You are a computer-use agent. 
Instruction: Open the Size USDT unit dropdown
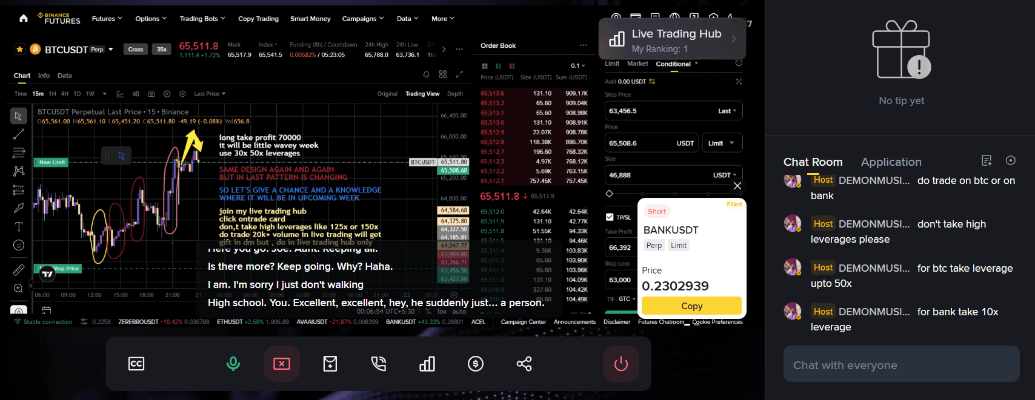tap(725, 175)
